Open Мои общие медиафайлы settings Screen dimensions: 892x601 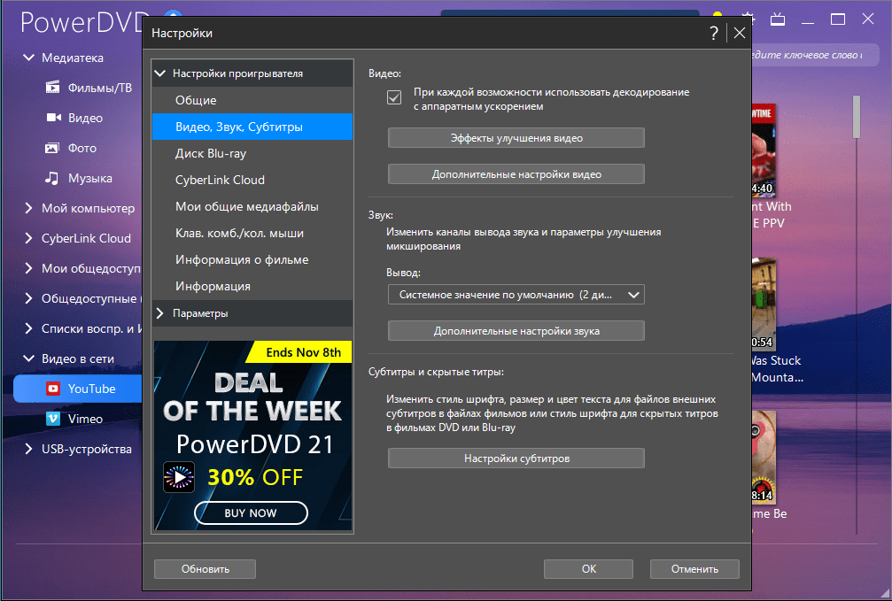pyautogui.click(x=252, y=206)
